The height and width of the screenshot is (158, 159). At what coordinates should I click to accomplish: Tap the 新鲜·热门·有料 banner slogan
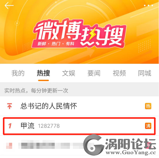point(56,44)
